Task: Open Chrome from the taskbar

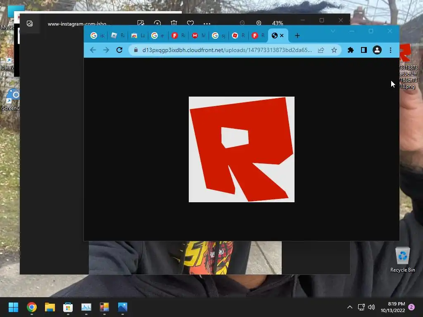Action: click(31, 307)
